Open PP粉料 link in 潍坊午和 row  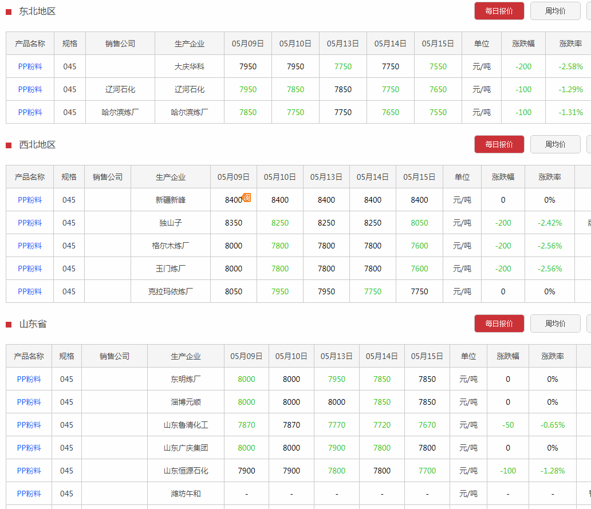tap(29, 494)
